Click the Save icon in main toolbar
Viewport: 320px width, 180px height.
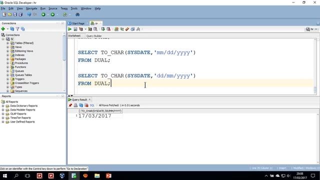pos(15,14)
